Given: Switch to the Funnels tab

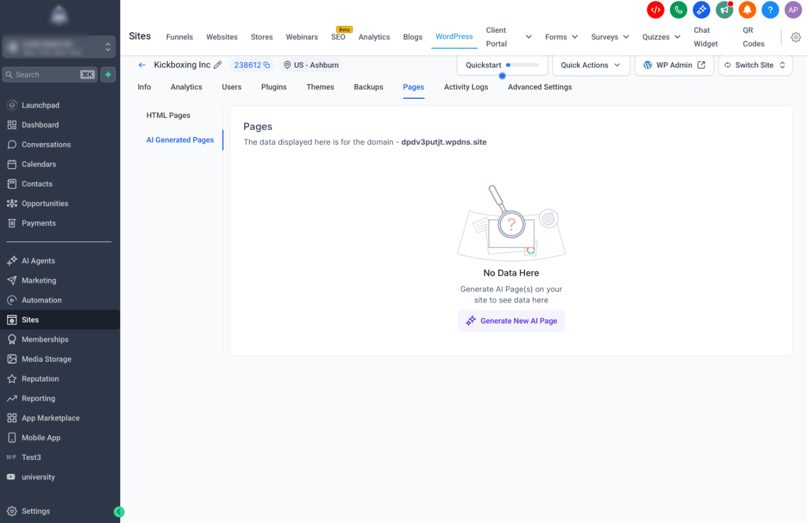Looking at the screenshot, I should pos(180,37).
